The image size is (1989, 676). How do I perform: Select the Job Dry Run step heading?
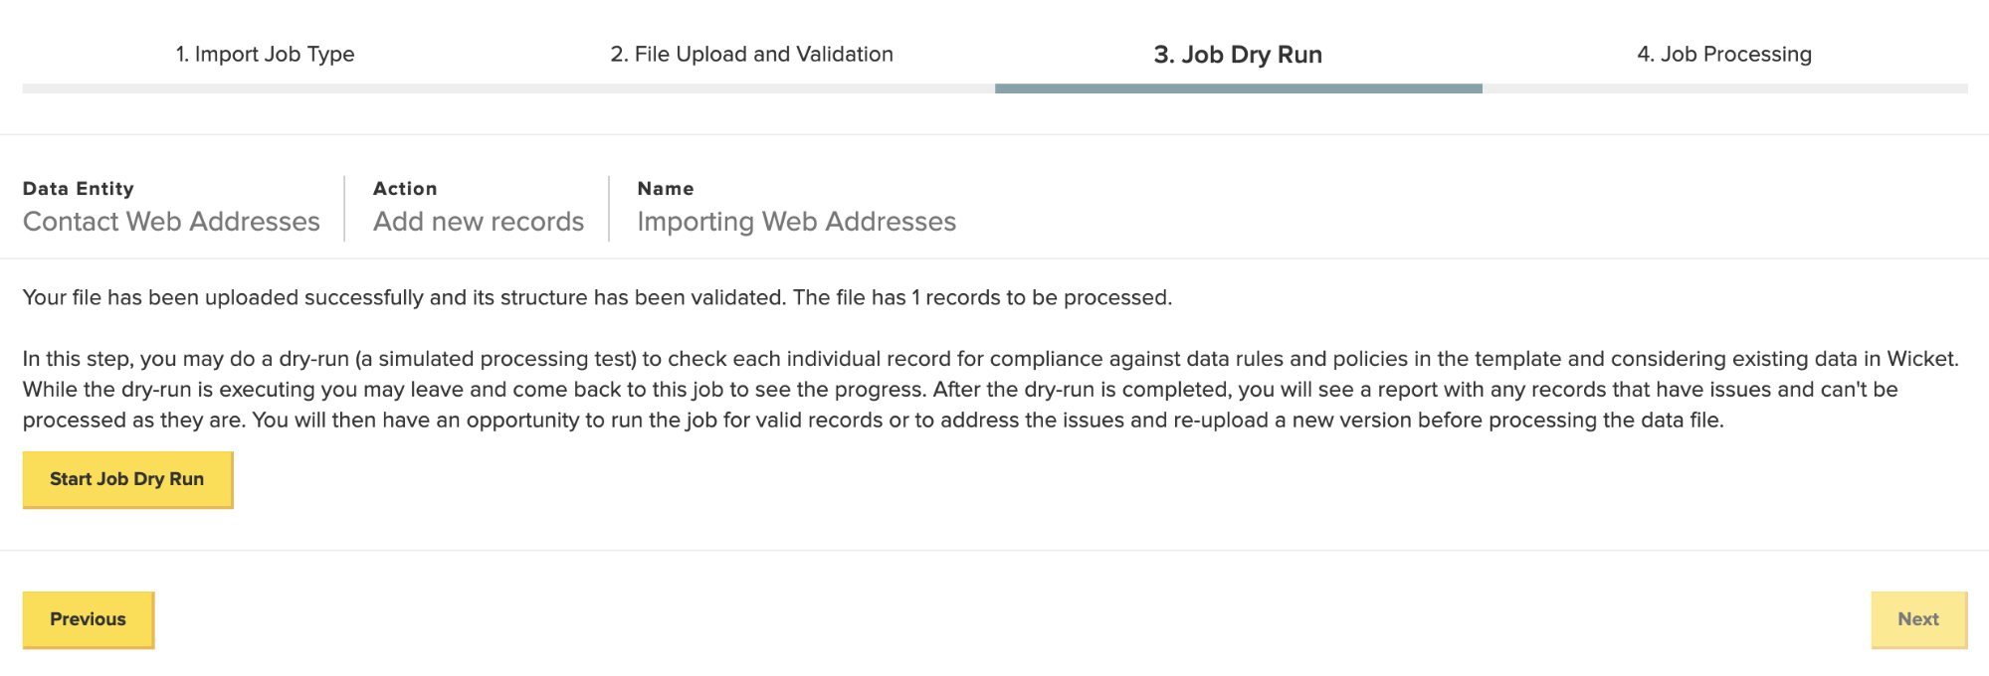[x=1237, y=54]
